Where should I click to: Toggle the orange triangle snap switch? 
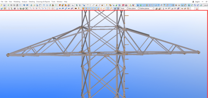[x=92, y=8]
